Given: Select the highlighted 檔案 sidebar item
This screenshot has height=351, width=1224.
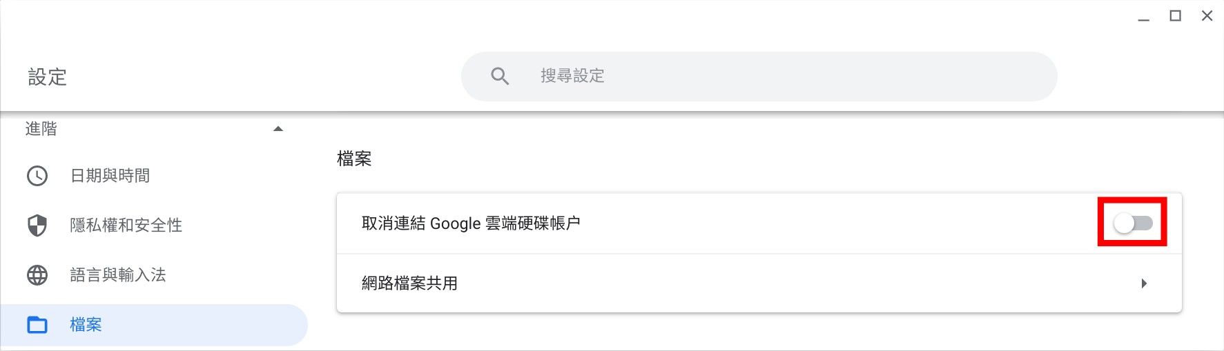Looking at the screenshot, I should [x=86, y=325].
